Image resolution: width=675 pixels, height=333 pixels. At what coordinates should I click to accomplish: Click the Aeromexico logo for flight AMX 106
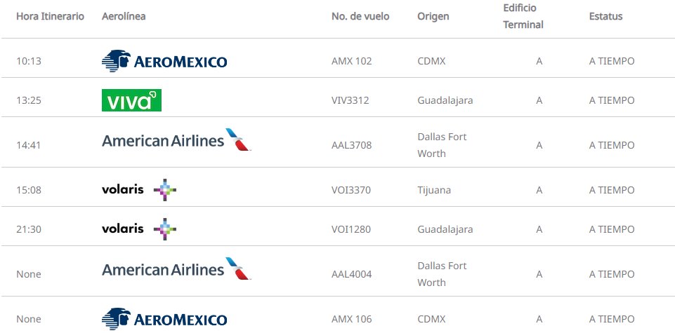point(164,319)
